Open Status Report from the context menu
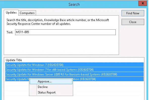The image size is (149, 100). (51, 92)
